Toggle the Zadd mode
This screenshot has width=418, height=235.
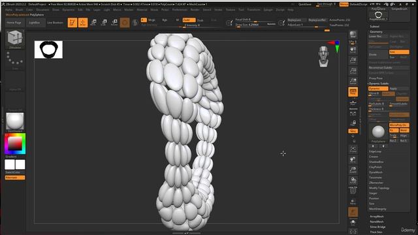click(189, 20)
